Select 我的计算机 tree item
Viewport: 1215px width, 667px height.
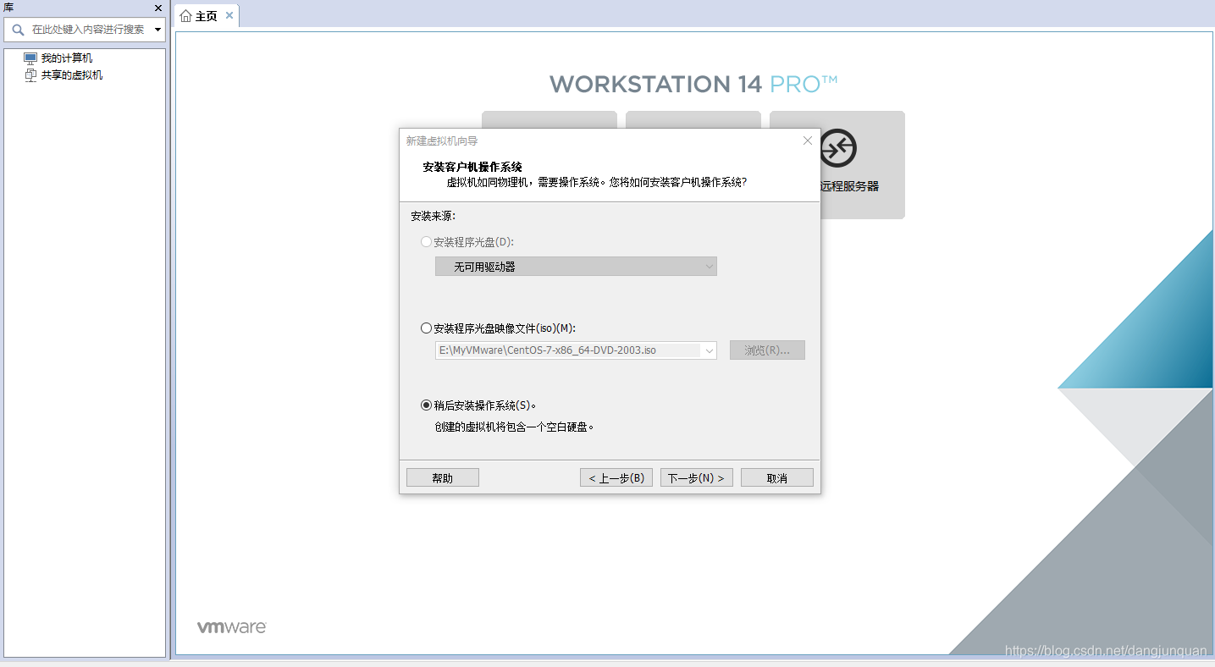coord(67,58)
